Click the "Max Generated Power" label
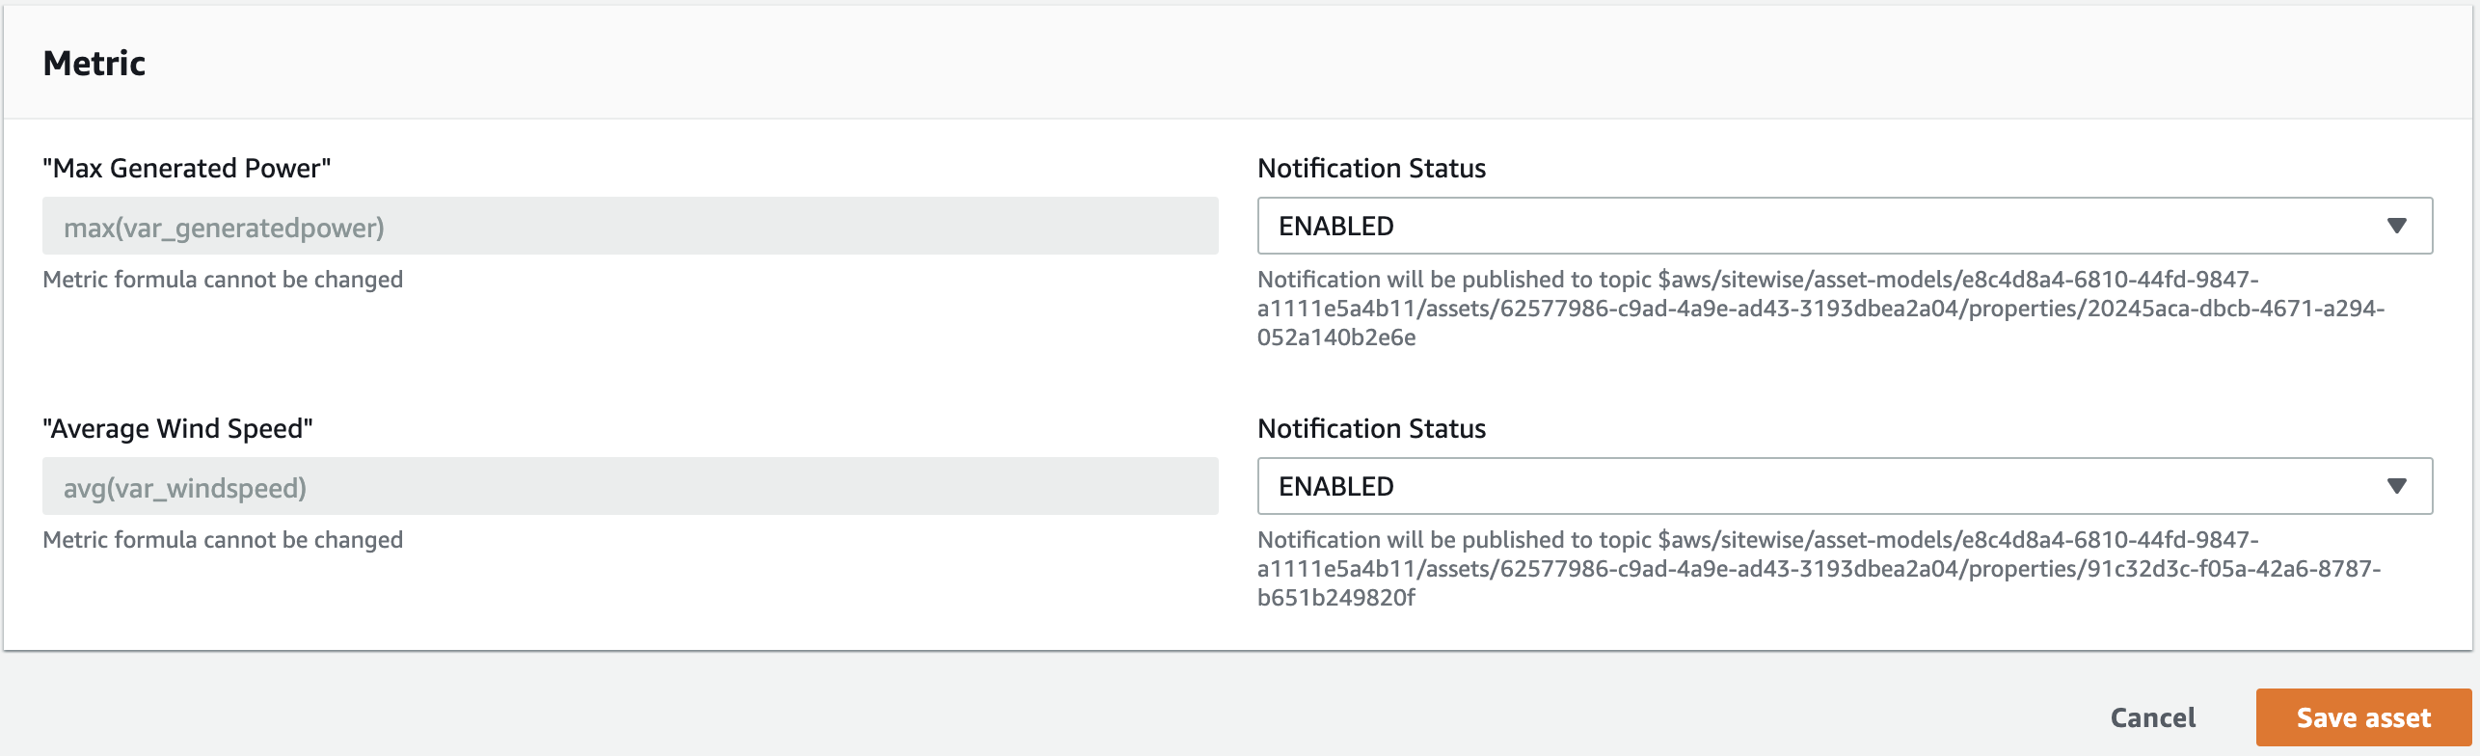 (x=186, y=168)
